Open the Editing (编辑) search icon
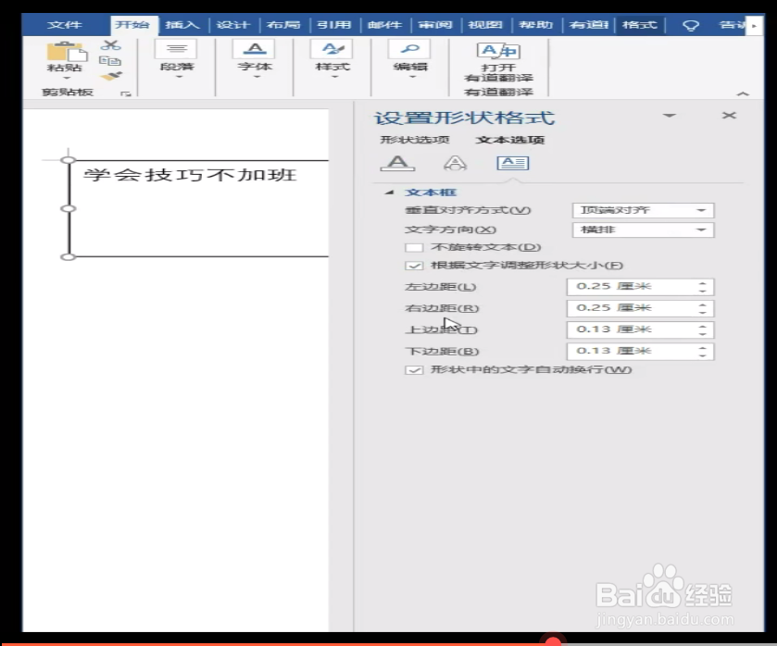This screenshot has height=646, width=777. (410, 49)
